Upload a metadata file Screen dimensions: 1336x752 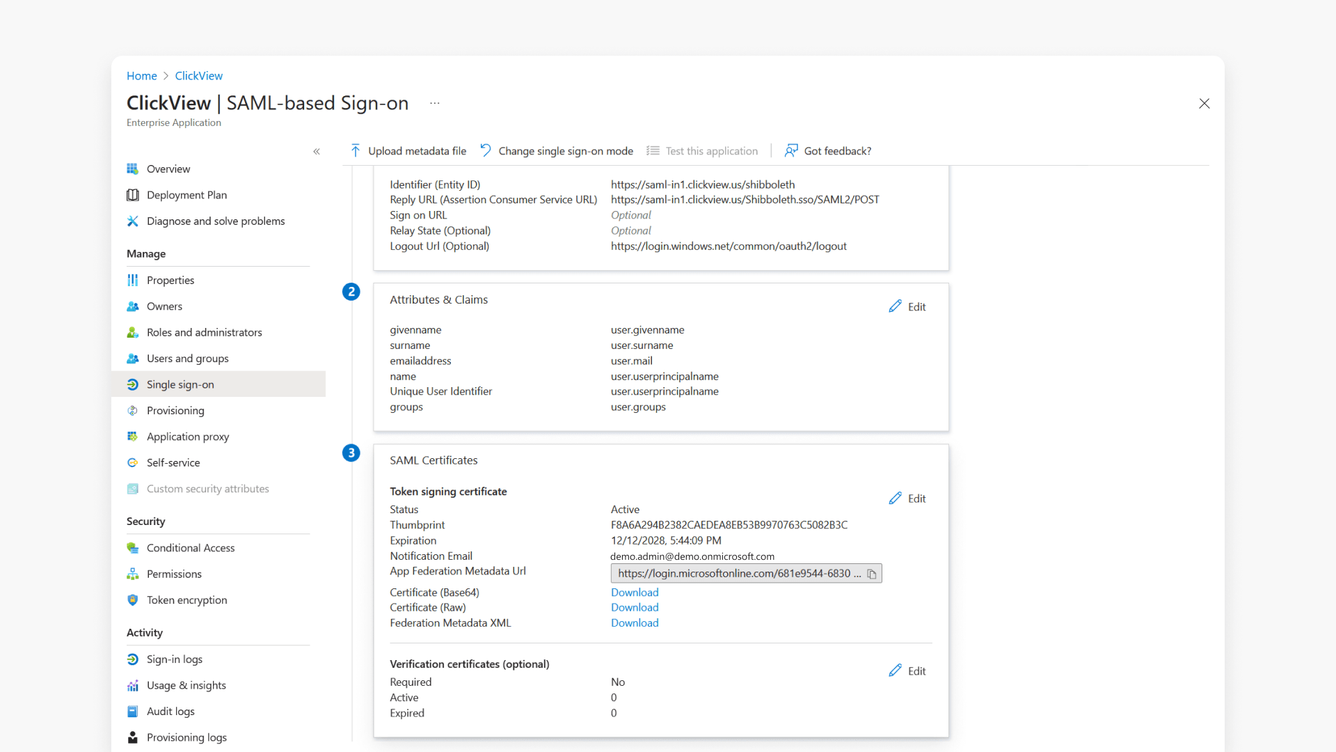(x=408, y=150)
